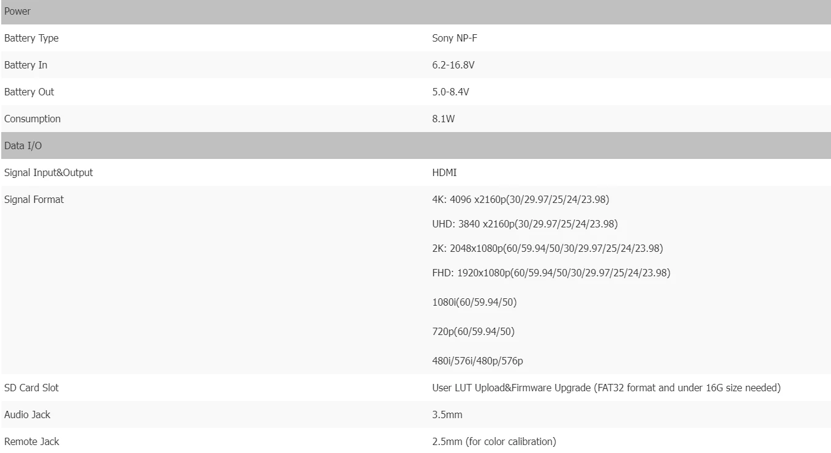831x453 pixels.
Task: Select the 6.2-16.8V value
Action: pyautogui.click(x=453, y=65)
